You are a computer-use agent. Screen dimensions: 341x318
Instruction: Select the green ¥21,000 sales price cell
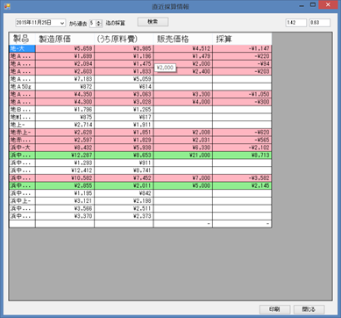[183, 155]
